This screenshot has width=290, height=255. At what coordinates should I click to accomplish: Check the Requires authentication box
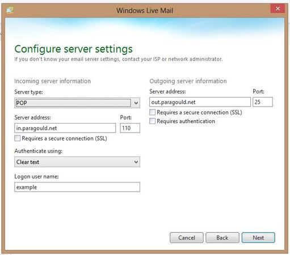pos(152,121)
